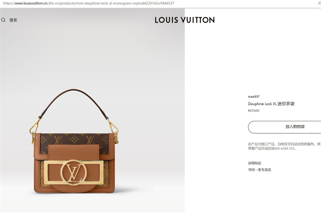The height and width of the screenshot is (213, 321).
Task: Click the 400 6588 555 phone number
Action: pos(284,148)
